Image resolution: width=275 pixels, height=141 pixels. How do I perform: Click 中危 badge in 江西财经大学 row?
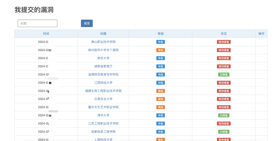(x=160, y=83)
